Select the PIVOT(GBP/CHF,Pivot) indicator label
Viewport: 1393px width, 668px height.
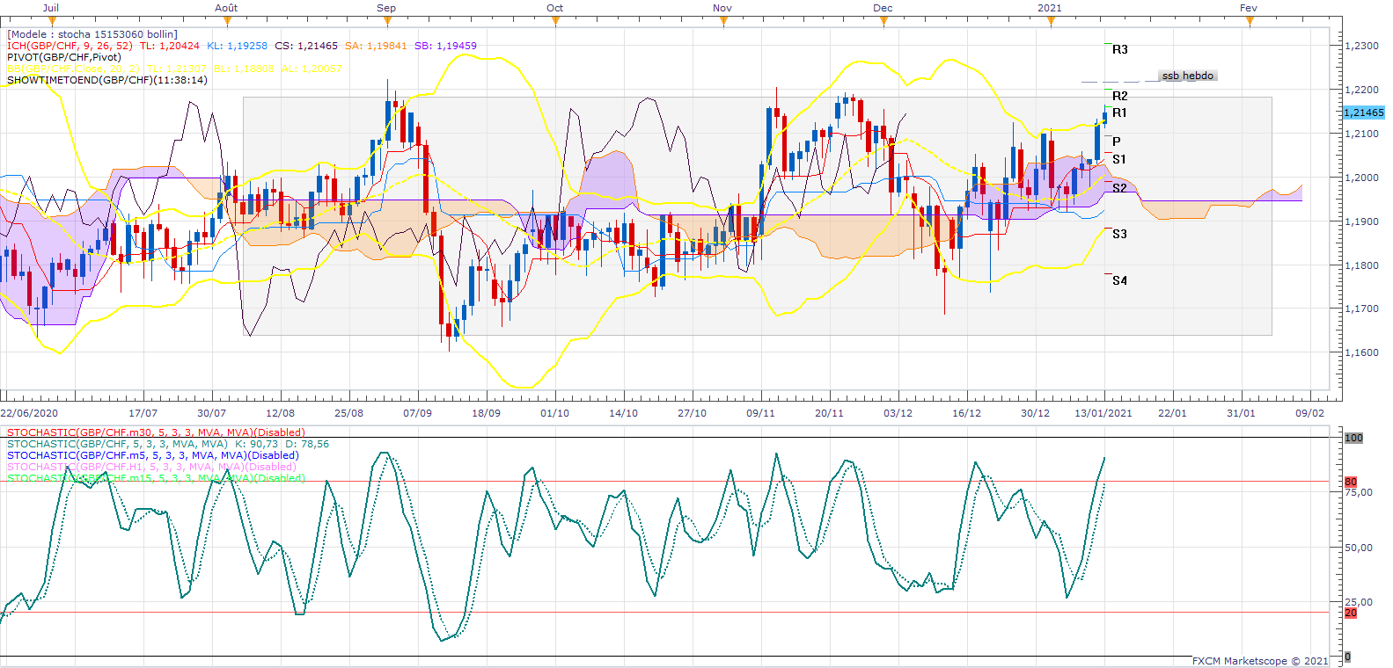point(64,57)
